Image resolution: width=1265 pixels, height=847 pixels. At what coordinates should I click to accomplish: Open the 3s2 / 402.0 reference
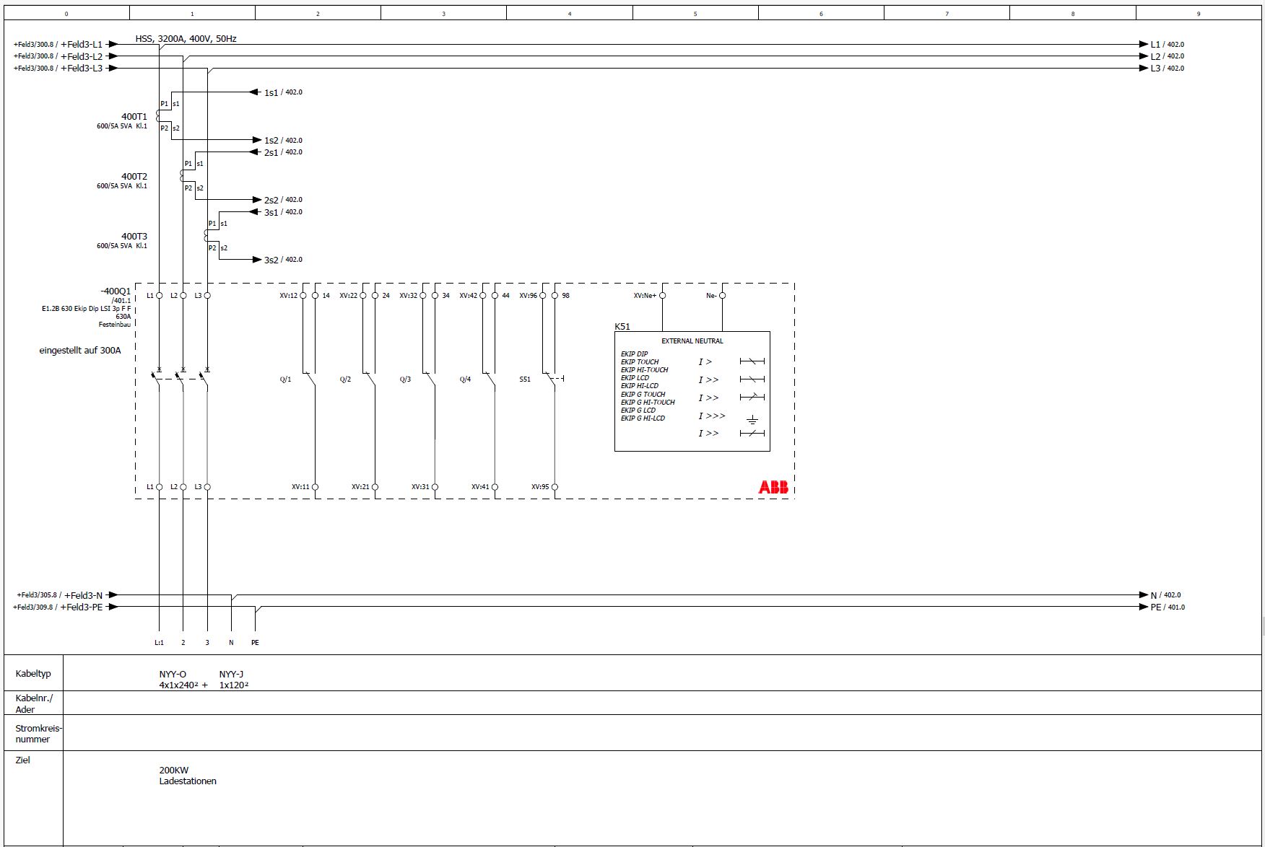pyautogui.click(x=282, y=260)
